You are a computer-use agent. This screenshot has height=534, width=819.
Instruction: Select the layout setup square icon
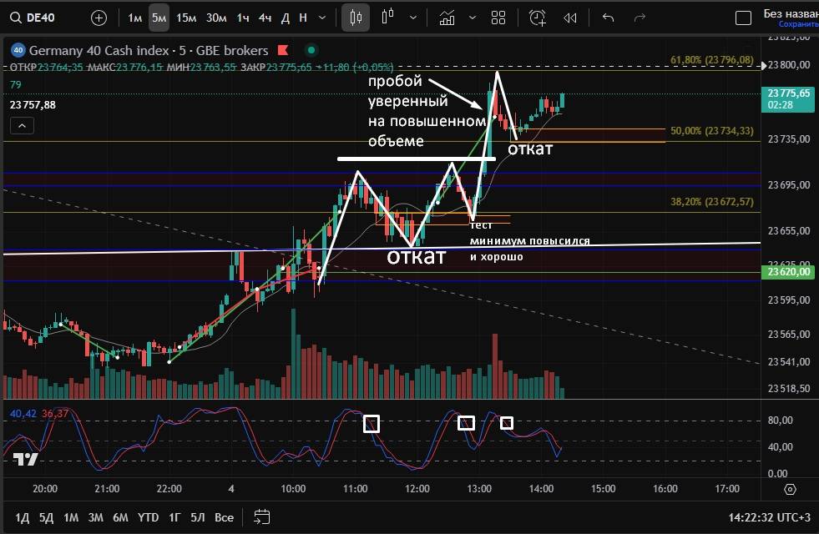(x=742, y=18)
